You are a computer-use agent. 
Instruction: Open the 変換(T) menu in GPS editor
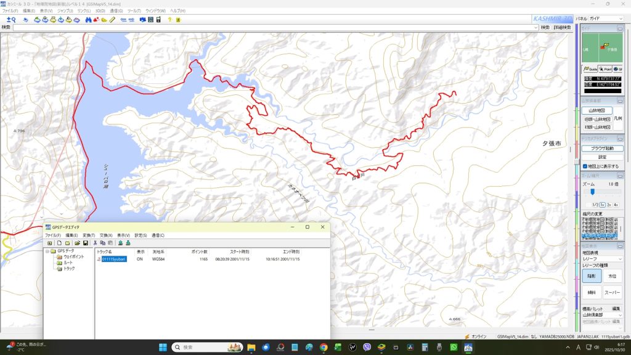click(x=88, y=235)
